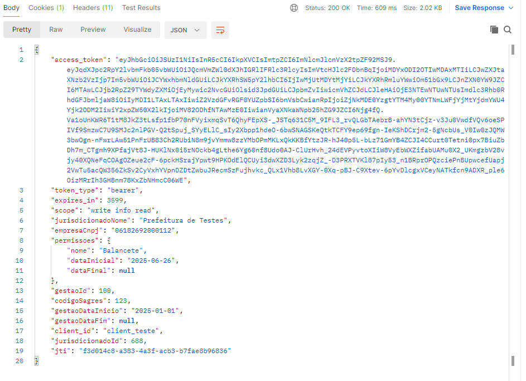The height and width of the screenshot is (381, 526).
Task: Open the Headers (11) tab
Action: 93,8
